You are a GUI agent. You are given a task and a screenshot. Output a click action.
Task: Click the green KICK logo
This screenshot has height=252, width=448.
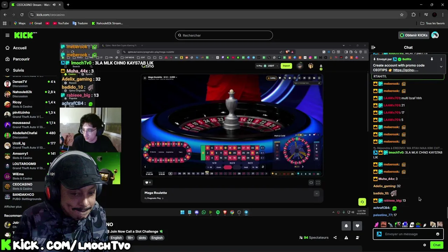[x=25, y=35]
